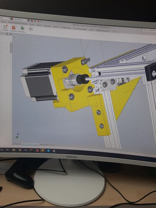Screen dimensions: 156x208
Task: Switch to the Umgebungen ribbon tab
Action: tap(66, 28)
